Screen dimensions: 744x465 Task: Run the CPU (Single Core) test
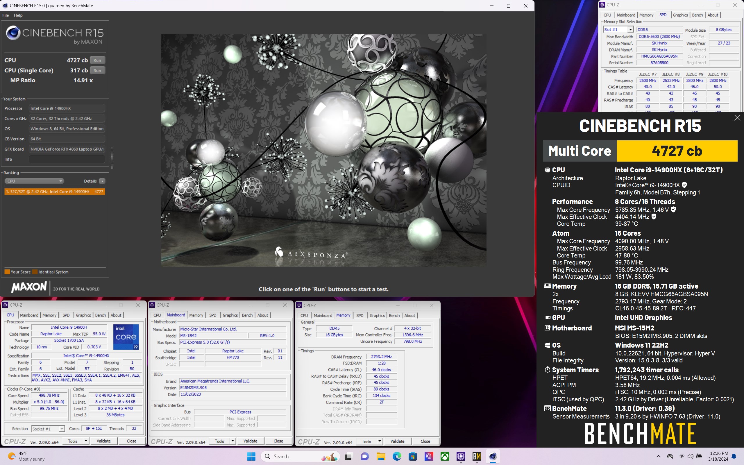pyautogui.click(x=97, y=70)
